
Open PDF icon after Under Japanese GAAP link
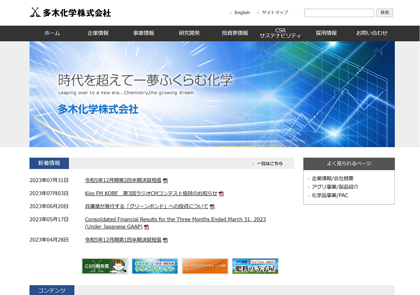point(146,227)
